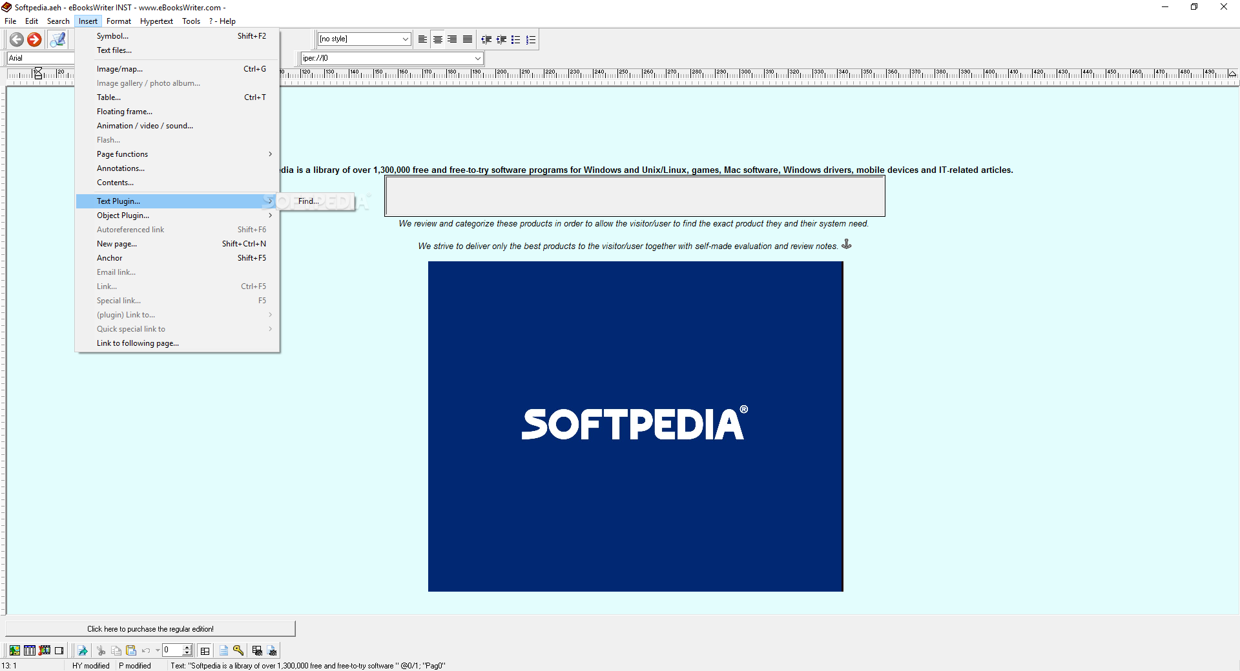The height and width of the screenshot is (671, 1240).
Task: Click the empty gray frame box in the page
Action: 635,196
